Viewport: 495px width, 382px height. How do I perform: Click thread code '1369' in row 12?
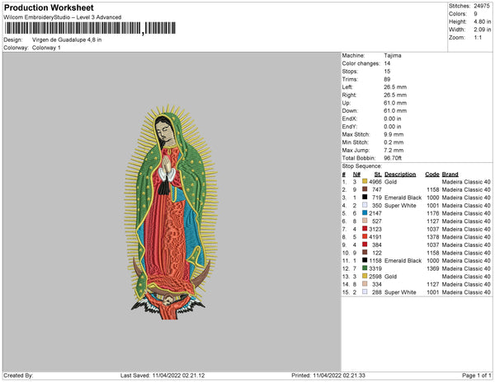pos(433,268)
